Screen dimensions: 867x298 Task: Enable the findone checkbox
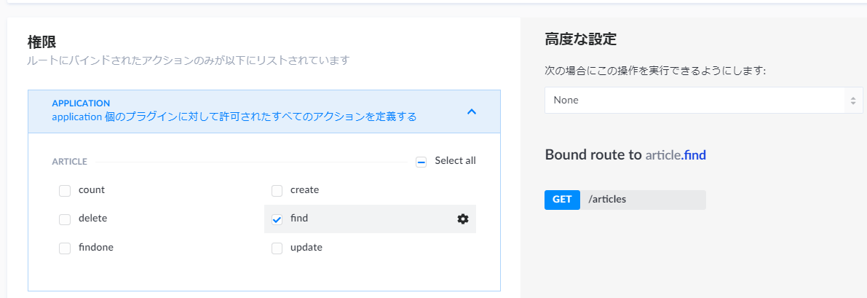point(65,248)
